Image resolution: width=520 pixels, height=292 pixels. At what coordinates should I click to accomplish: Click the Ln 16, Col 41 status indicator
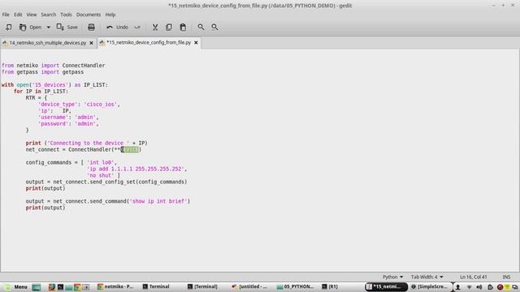click(473, 277)
